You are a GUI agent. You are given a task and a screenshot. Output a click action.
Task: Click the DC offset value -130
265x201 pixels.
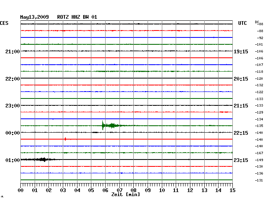[259, 166]
